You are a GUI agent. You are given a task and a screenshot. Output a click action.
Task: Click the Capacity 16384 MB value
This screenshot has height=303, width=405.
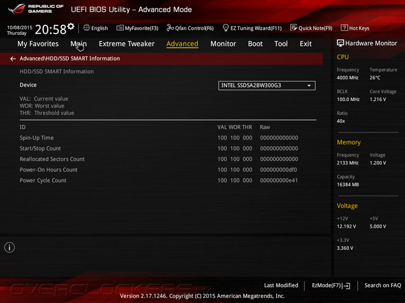point(348,185)
